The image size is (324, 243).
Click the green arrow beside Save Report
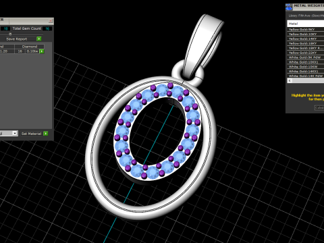39,39
